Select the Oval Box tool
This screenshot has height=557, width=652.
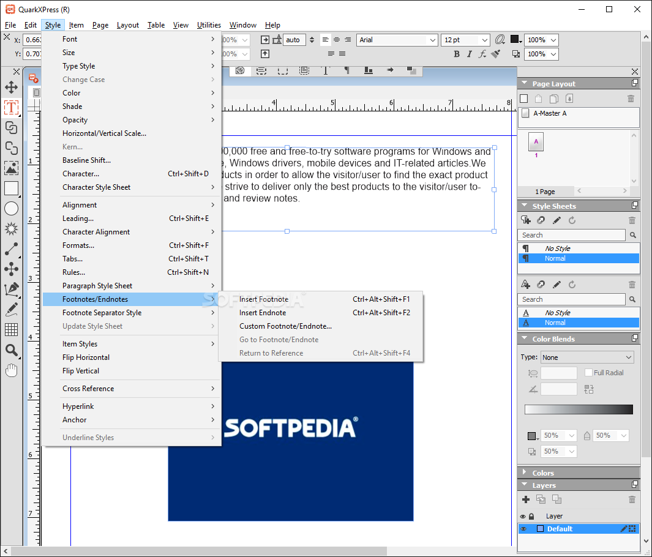point(11,209)
